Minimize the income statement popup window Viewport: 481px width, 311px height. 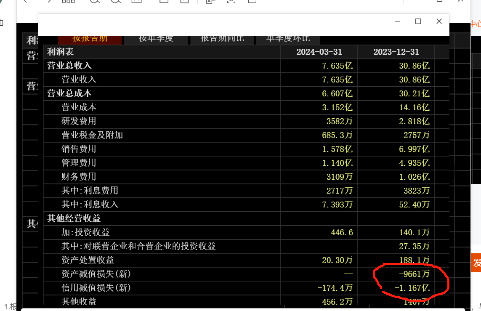pos(397,21)
